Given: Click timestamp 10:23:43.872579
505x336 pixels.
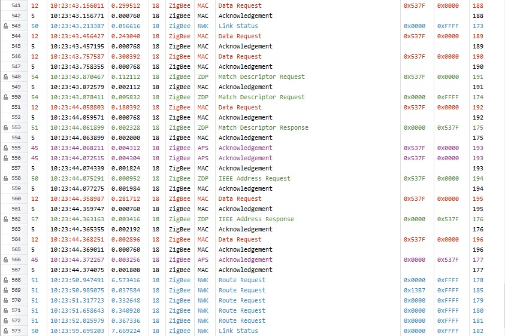Looking at the screenshot, I should [77, 87].
